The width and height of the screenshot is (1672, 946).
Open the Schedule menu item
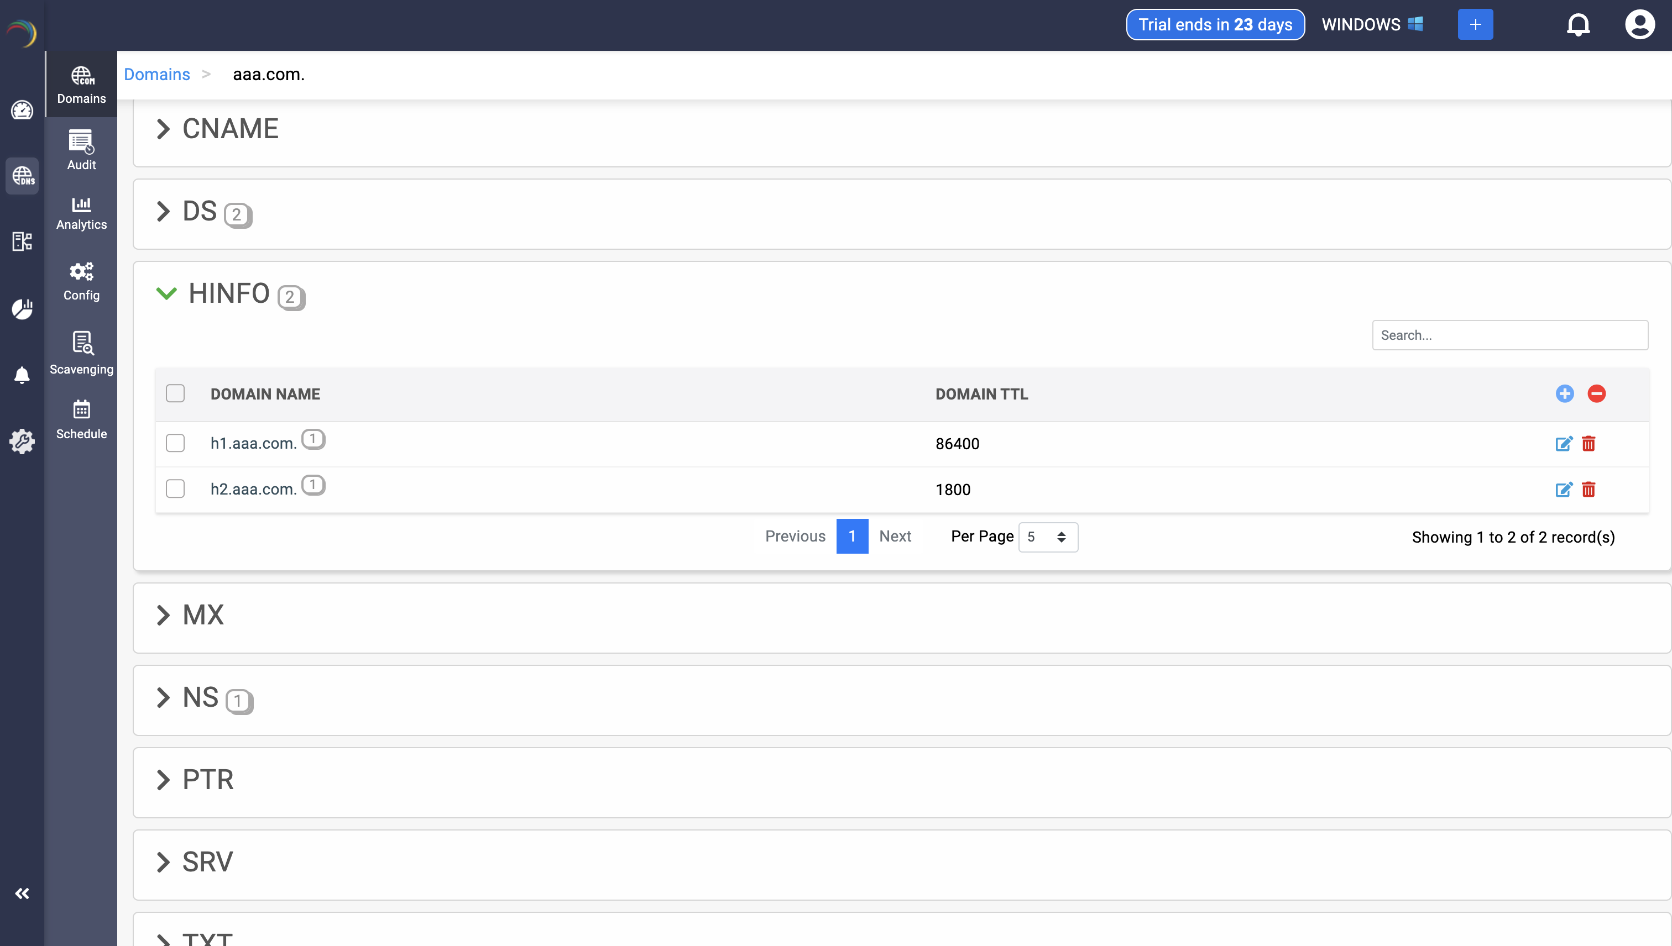click(x=81, y=420)
